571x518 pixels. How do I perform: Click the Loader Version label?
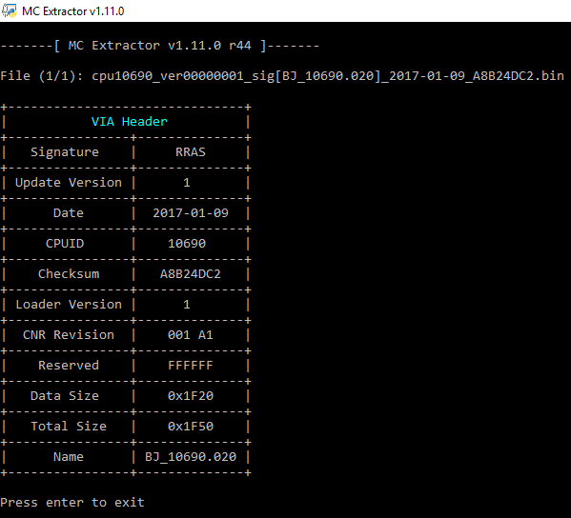pyautogui.click(x=69, y=304)
